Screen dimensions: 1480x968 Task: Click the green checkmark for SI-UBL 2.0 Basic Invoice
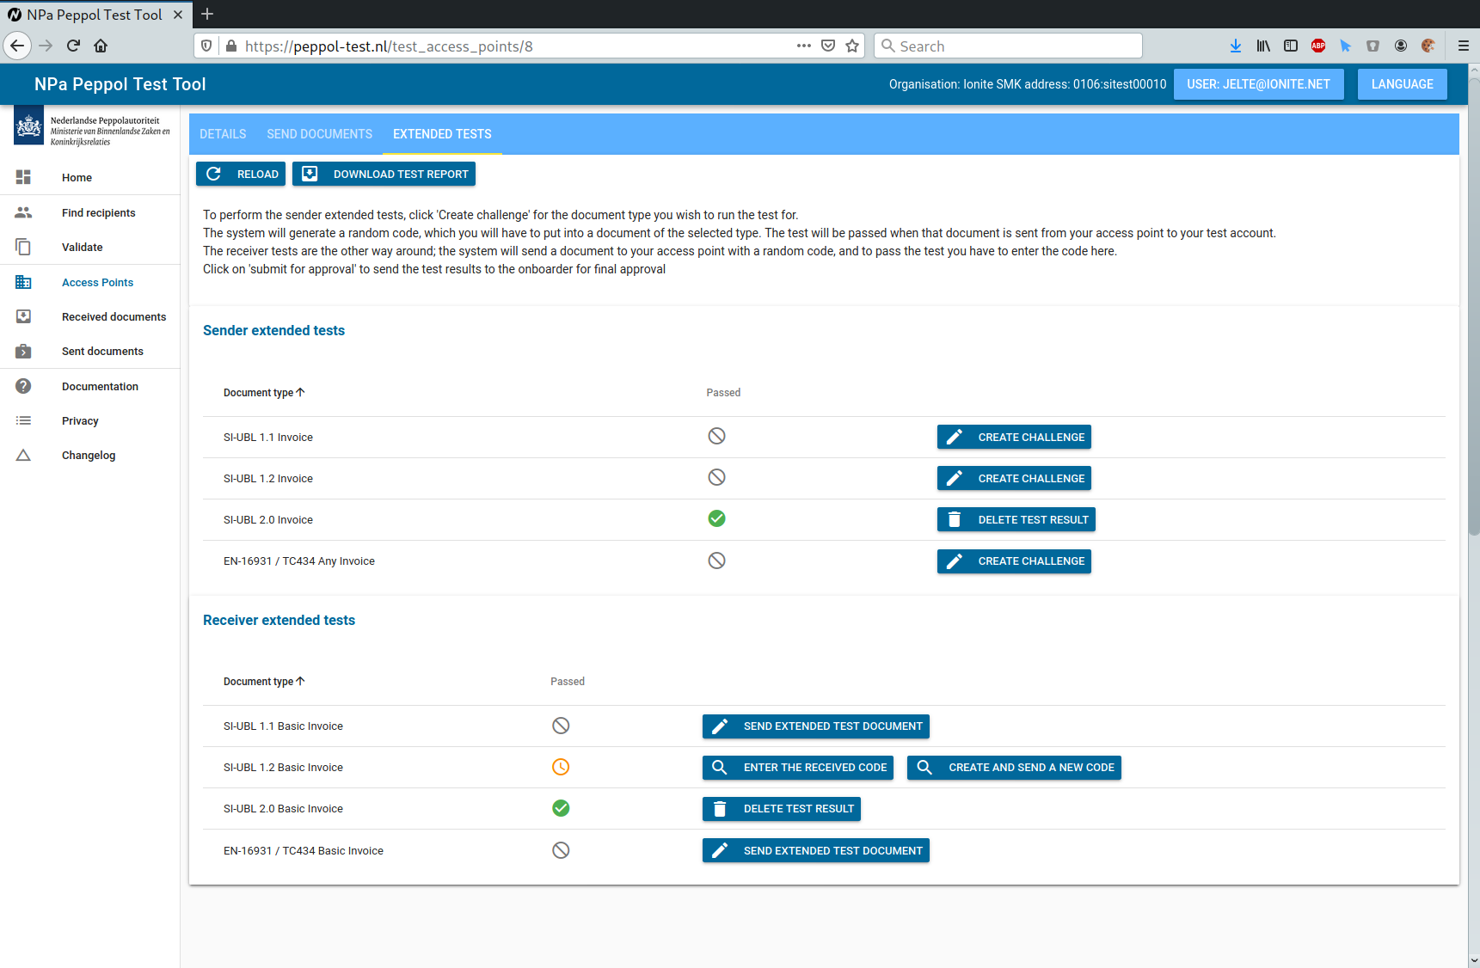click(x=561, y=808)
